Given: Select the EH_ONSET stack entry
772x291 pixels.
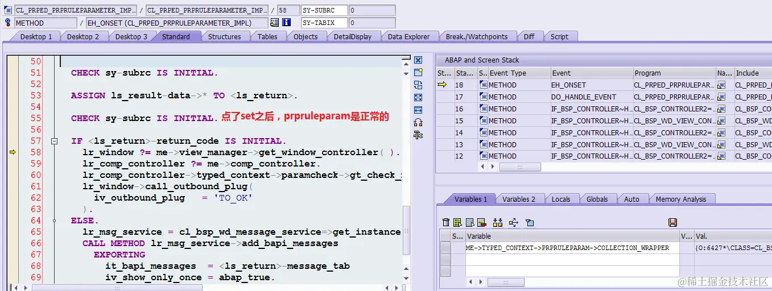Looking at the screenshot, I should coord(592,85).
